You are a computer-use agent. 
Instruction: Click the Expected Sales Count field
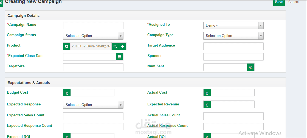coord(93,116)
